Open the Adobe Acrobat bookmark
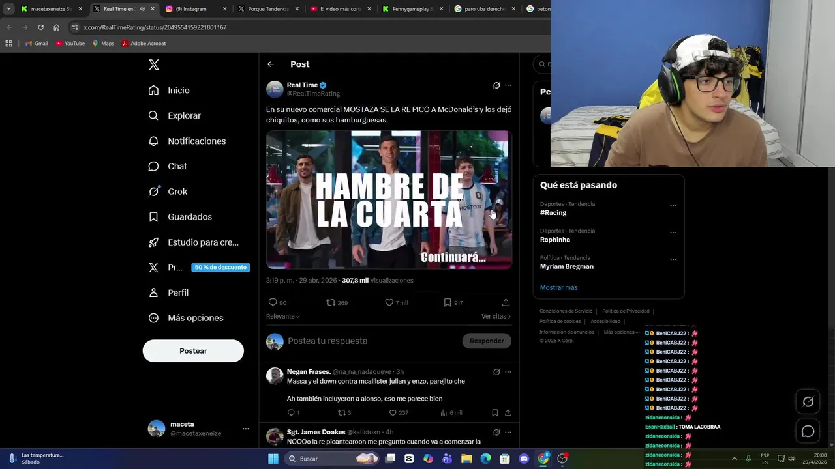 point(144,44)
